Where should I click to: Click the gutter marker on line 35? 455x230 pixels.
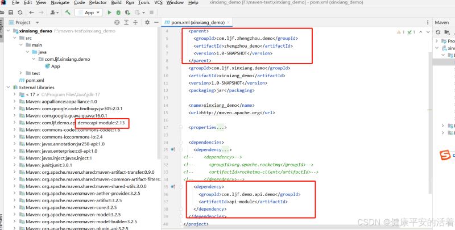coord(173,186)
